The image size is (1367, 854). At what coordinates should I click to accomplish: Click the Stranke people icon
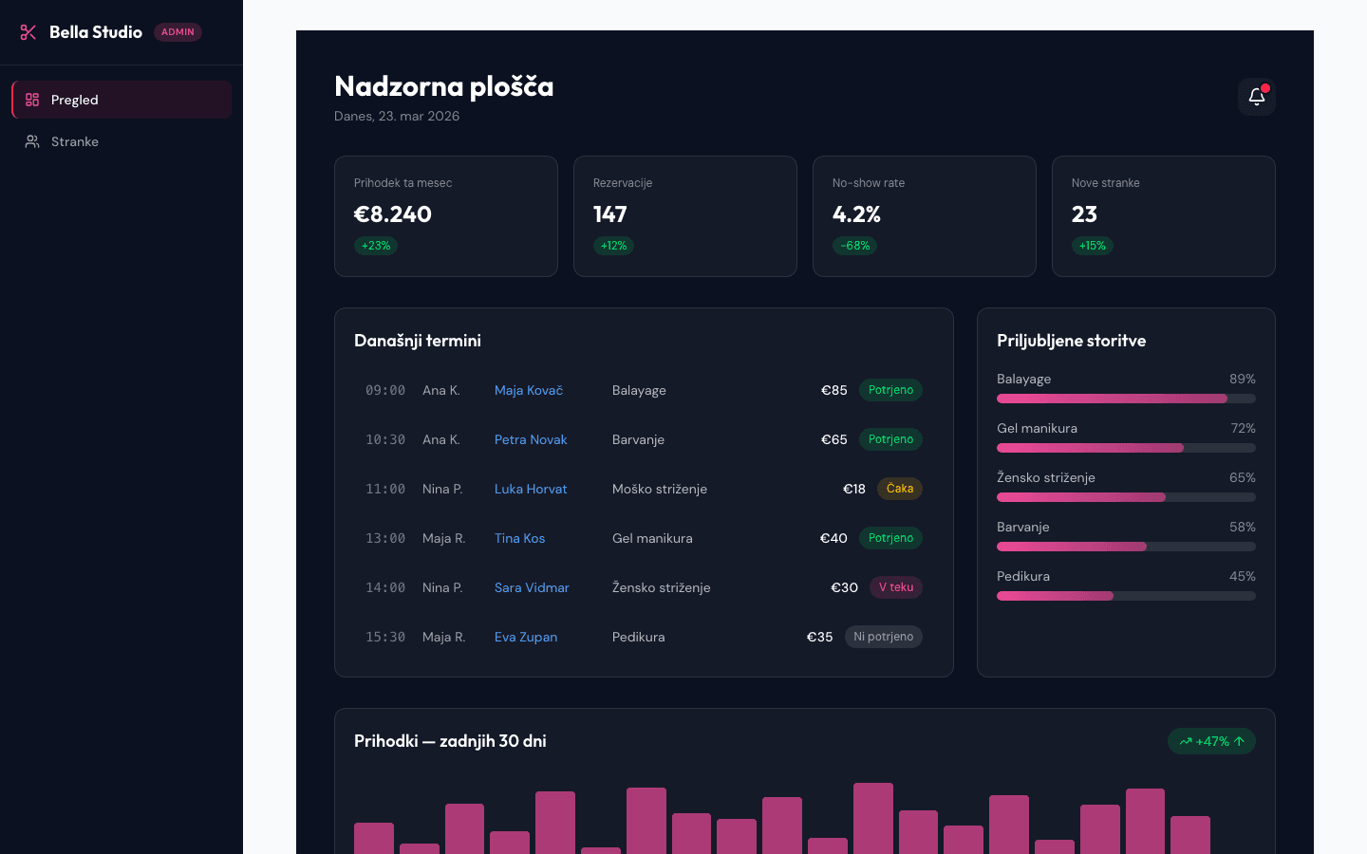[32, 141]
